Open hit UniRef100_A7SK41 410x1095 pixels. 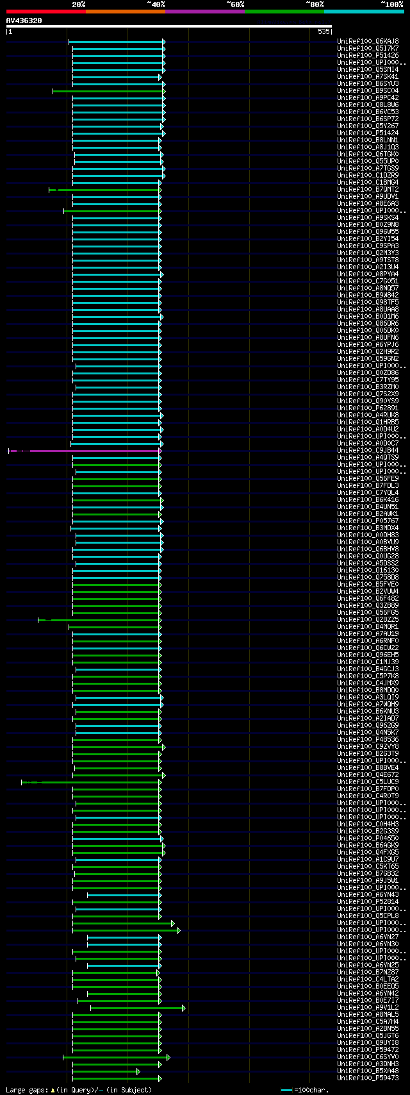pos(368,77)
